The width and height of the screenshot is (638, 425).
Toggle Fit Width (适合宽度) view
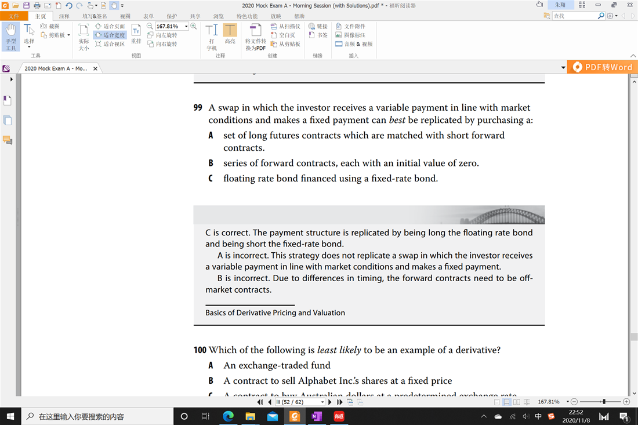pos(110,35)
